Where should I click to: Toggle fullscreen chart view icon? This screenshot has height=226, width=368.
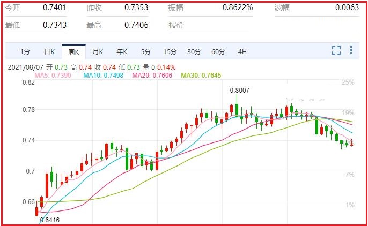(336, 50)
